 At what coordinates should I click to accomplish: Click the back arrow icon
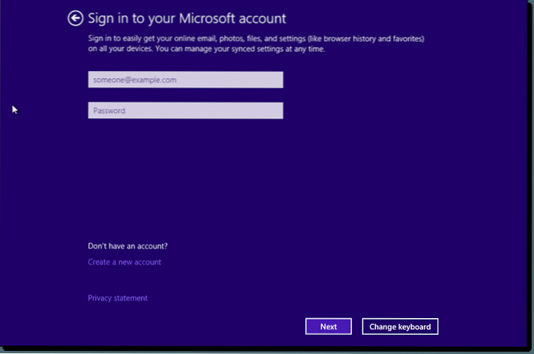pyautogui.click(x=75, y=18)
